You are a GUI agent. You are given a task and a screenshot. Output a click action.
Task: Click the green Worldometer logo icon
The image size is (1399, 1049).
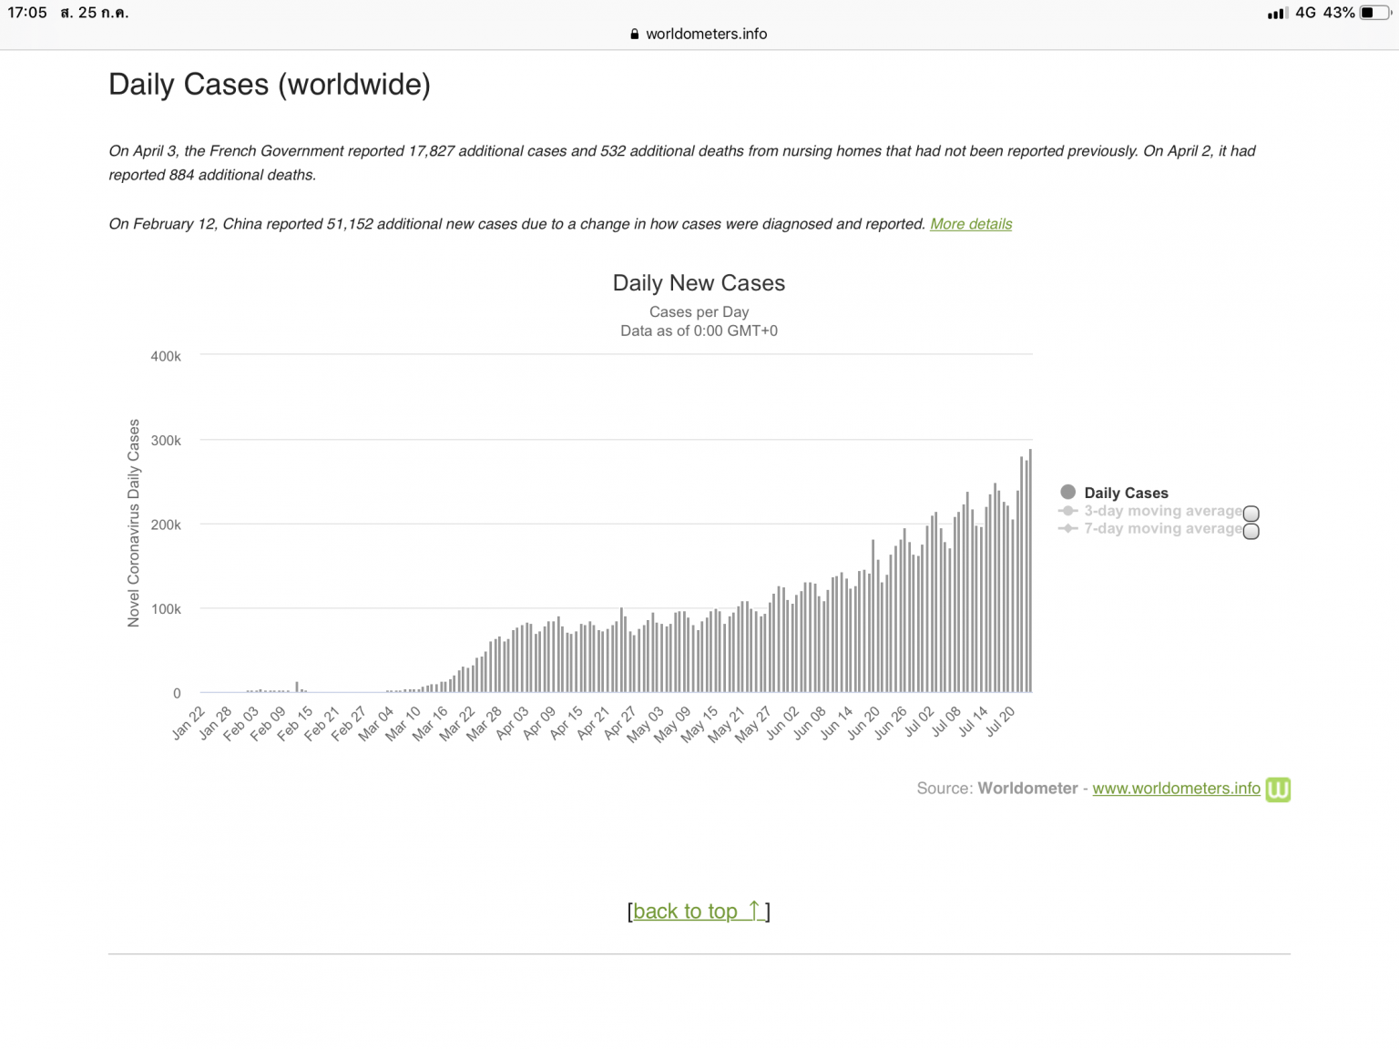tap(1278, 789)
